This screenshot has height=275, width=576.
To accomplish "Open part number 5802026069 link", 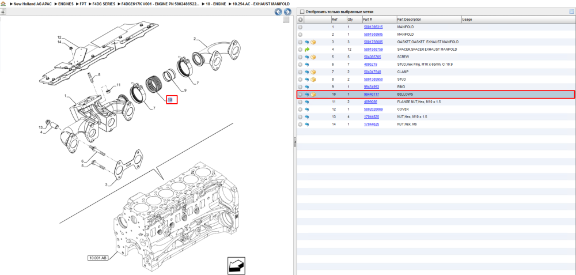I will 373,109.
